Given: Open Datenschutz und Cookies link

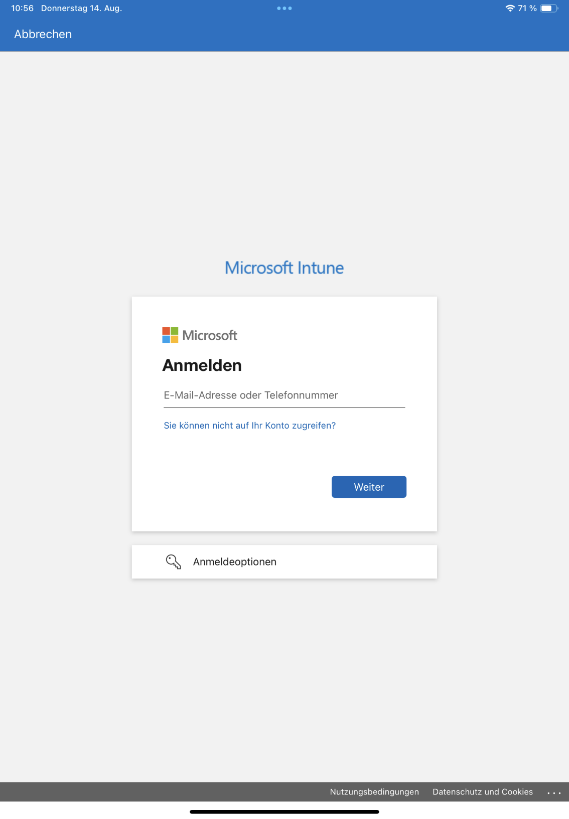Looking at the screenshot, I should [483, 792].
